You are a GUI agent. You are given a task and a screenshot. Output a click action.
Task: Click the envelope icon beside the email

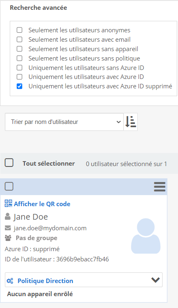point(8,228)
